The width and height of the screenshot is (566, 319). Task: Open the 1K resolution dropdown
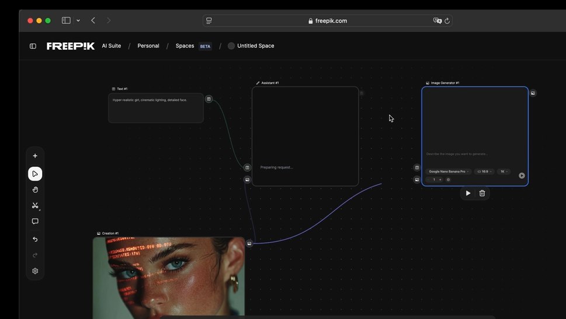point(504,171)
